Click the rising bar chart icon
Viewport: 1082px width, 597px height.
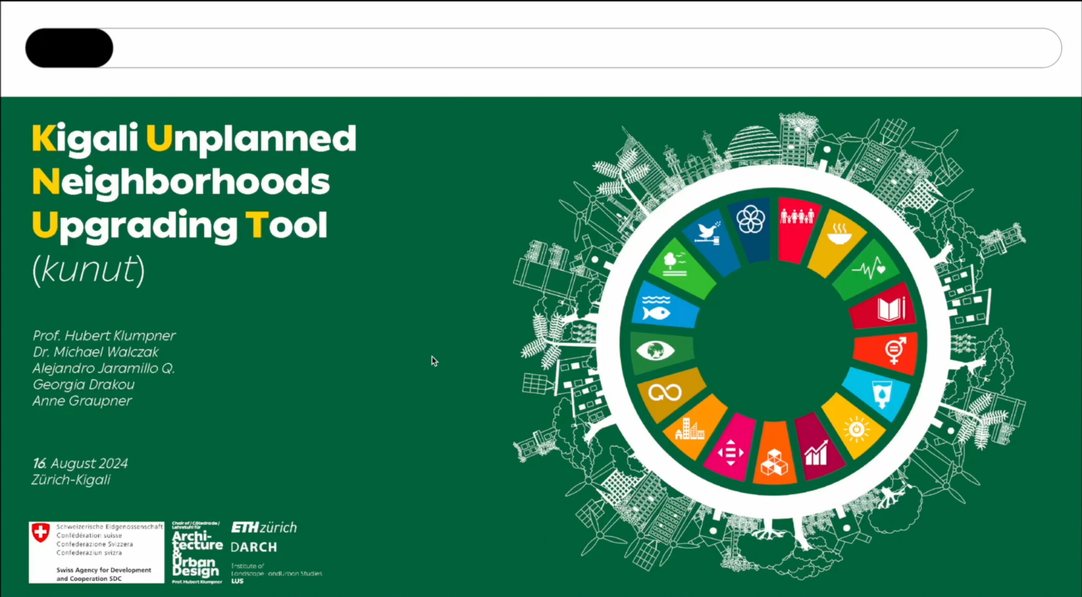(816, 452)
